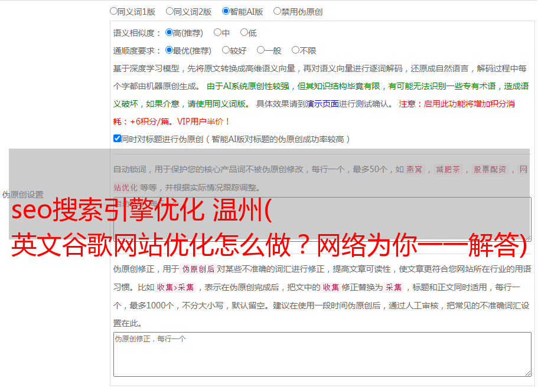538x388 pixels.
Task: Click the 伪原创设置 label
Action: [23, 195]
